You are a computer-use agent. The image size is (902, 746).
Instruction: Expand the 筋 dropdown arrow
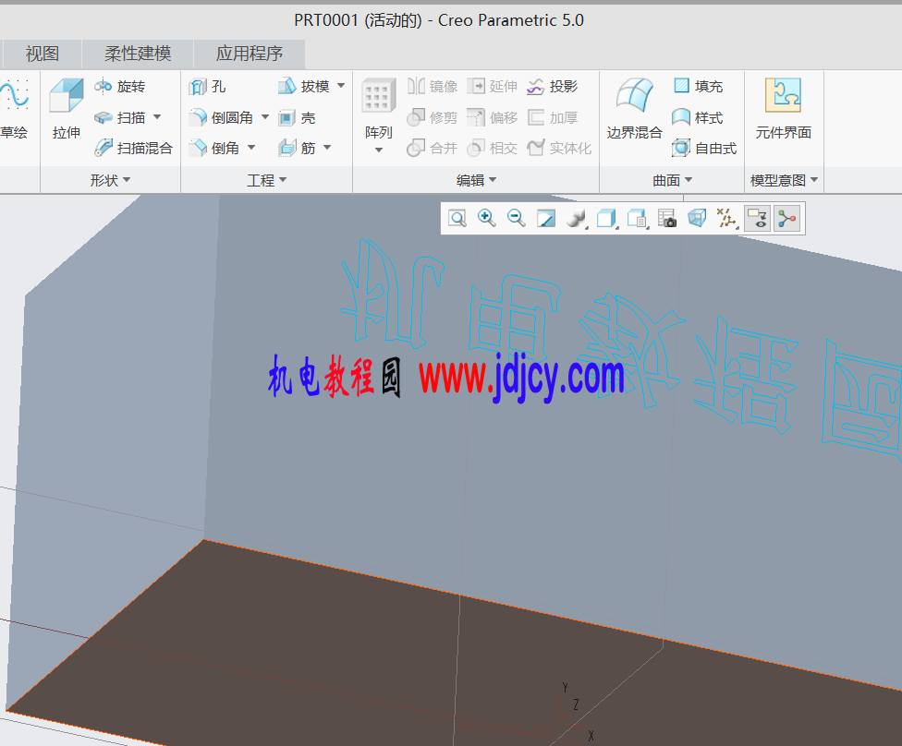pos(327,148)
